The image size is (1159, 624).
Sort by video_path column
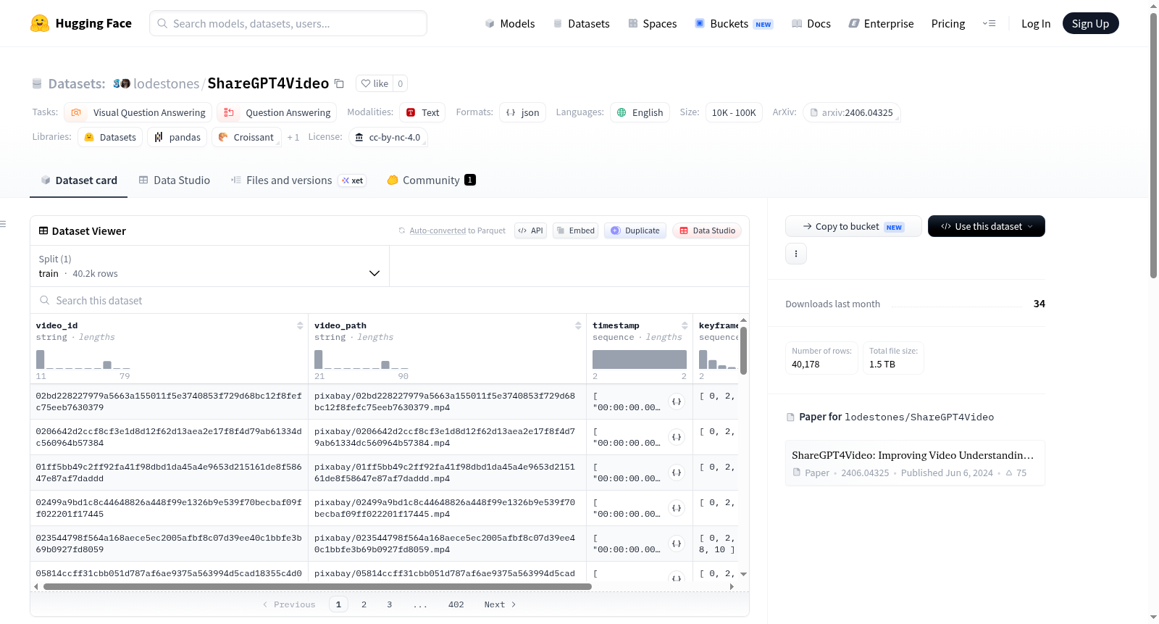click(x=578, y=325)
